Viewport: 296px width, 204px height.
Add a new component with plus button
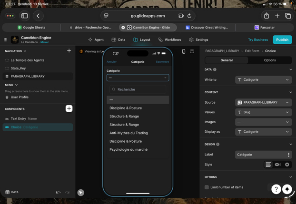(69, 109)
